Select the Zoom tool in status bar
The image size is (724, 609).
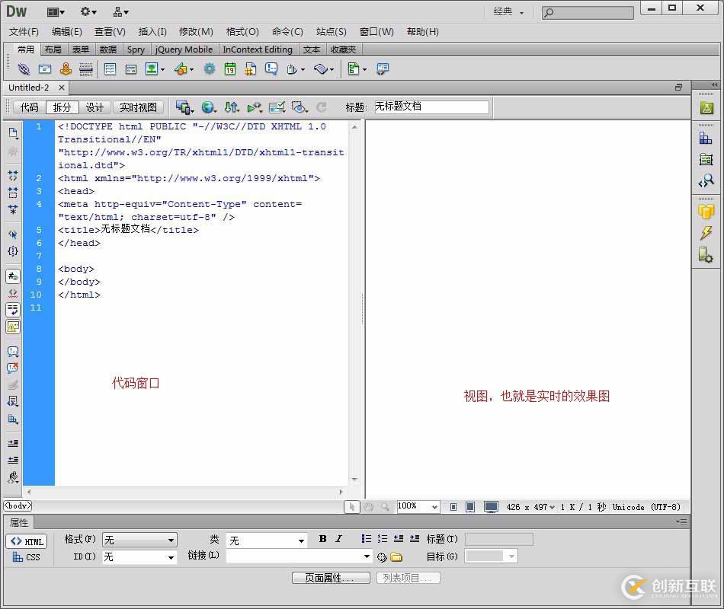(386, 506)
